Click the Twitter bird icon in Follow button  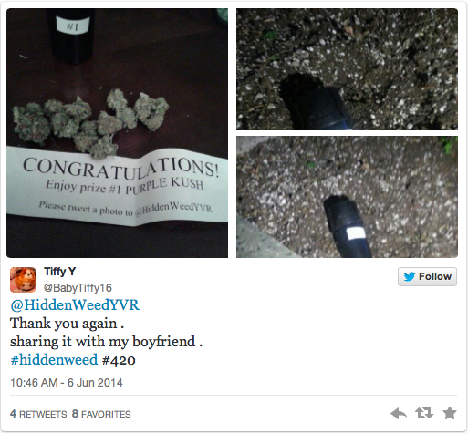tap(410, 276)
